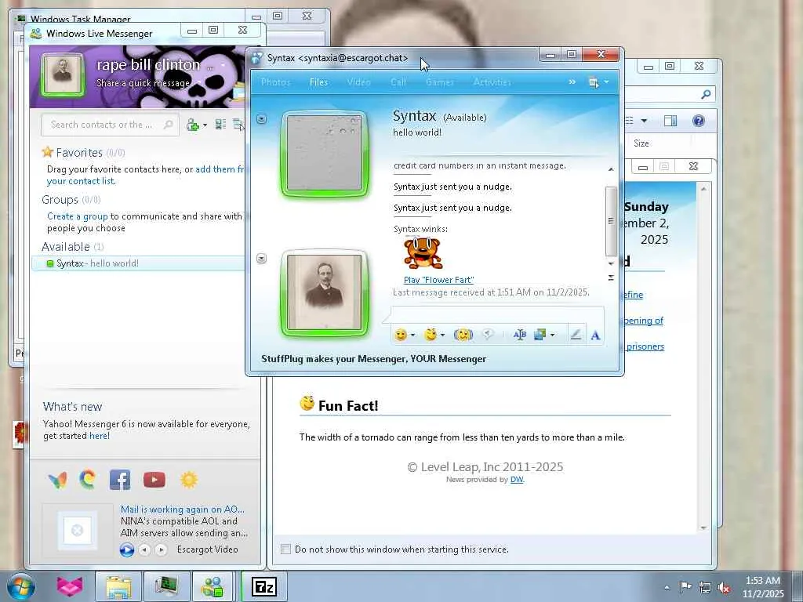Insert an emoticon with the smiley icon
The image size is (803, 602).
pos(401,335)
